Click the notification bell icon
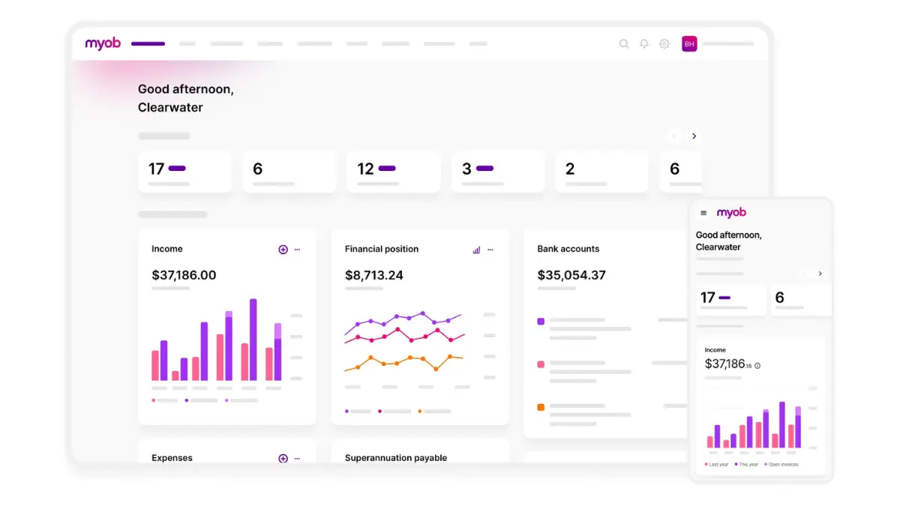900x506 pixels. 644,43
